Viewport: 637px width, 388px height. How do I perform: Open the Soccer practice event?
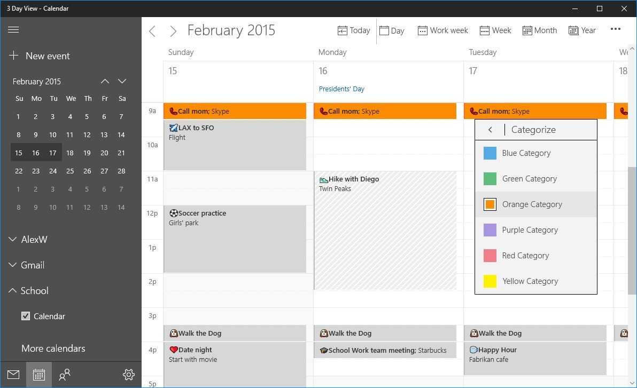(x=235, y=239)
